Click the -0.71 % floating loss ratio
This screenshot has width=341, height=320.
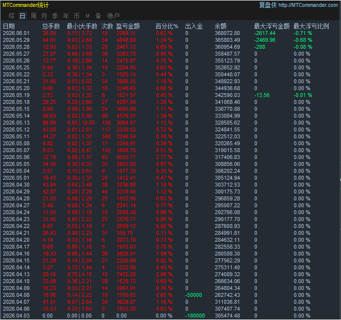coord(303,33)
